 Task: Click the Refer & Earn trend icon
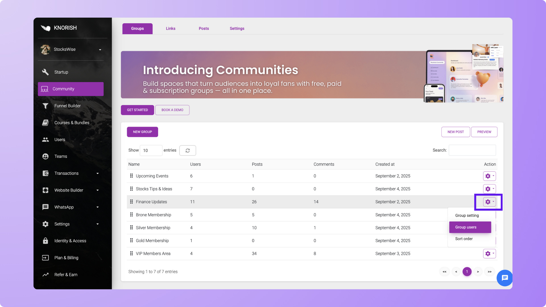coord(45,275)
